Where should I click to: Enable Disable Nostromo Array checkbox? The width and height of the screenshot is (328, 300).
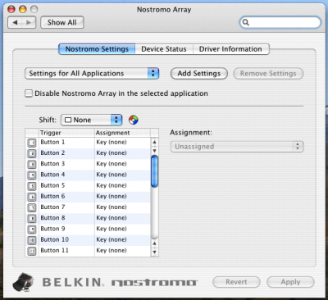[29, 93]
